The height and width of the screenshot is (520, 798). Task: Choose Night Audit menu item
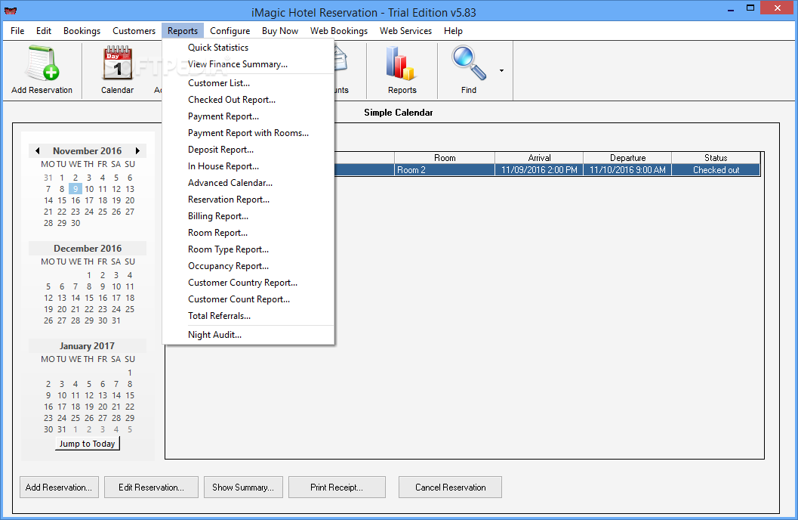click(x=248, y=335)
